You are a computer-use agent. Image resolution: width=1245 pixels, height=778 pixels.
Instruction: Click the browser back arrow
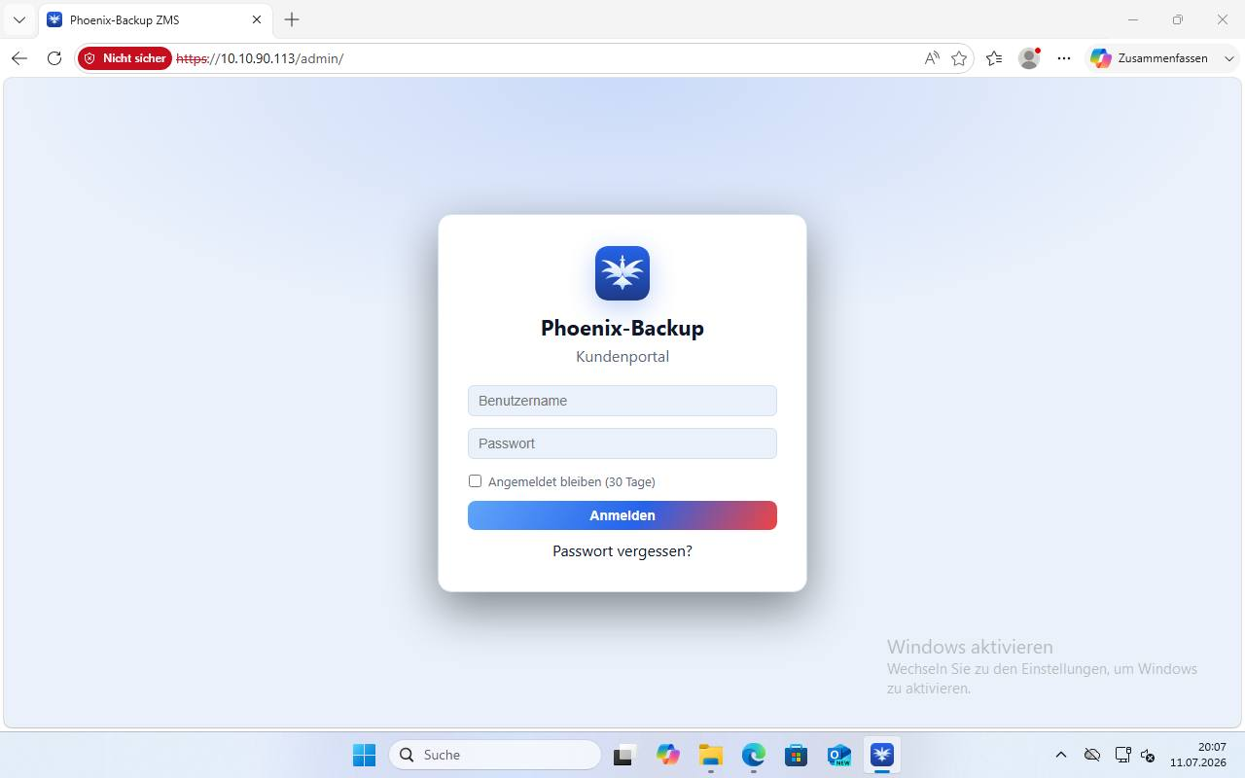pyautogui.click(x=19, y=58)
